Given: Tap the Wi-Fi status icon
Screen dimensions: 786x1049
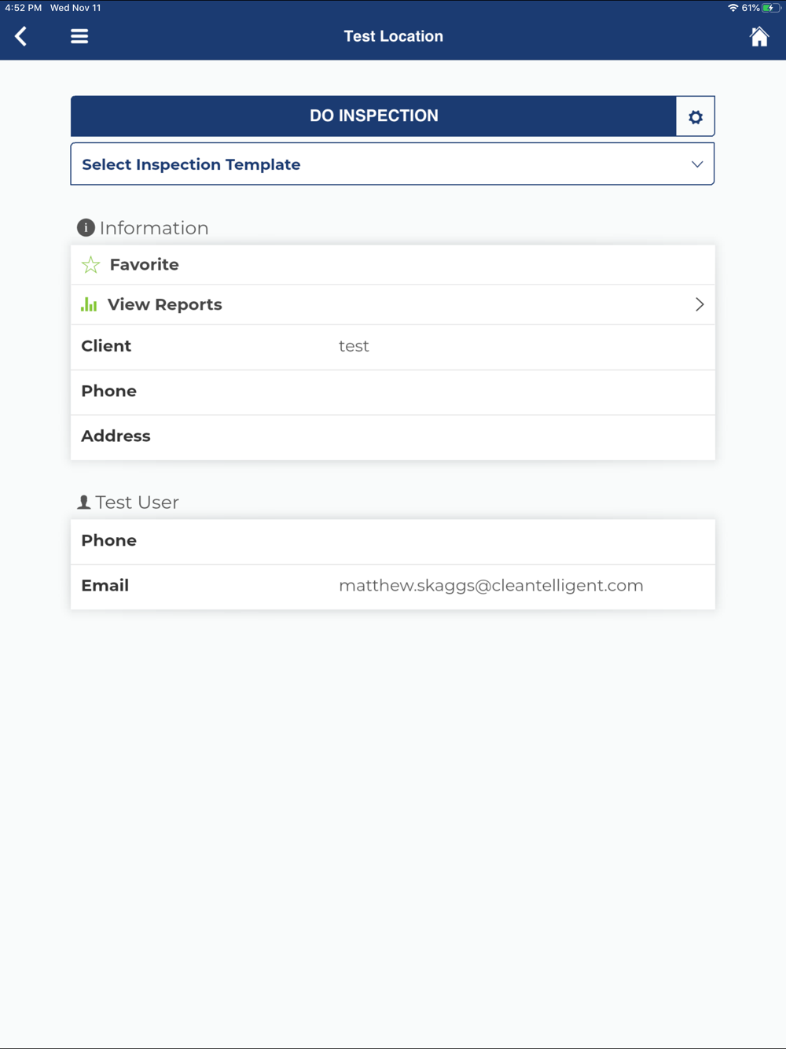Looking at the screenshot, I should coord(733,8).
